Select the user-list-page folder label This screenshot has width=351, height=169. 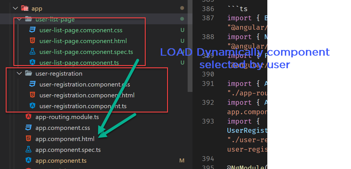55,19
